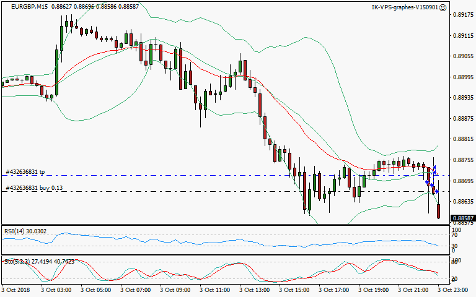Select the #432636831 tp order label
This screenshot has width=476, height=297.
(25, 171)
